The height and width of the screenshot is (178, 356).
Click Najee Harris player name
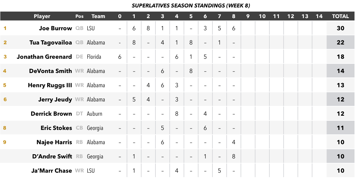54,142
